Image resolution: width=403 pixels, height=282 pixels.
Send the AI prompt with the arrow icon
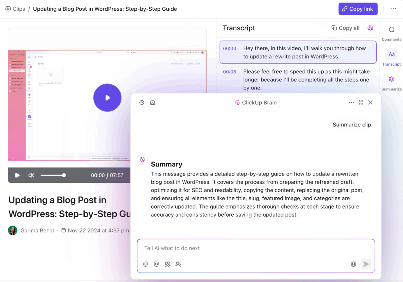[366, 264]
